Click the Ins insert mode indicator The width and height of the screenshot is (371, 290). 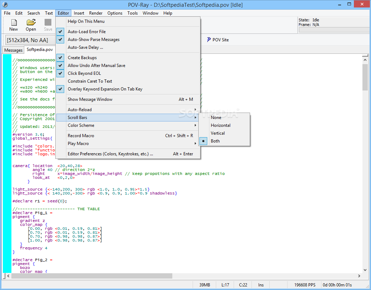coord(261,285)
